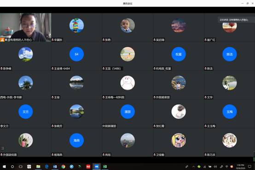Expand hidden system tray icons chevron
This screenshot has height=170, width=255.
click(193, 167)
